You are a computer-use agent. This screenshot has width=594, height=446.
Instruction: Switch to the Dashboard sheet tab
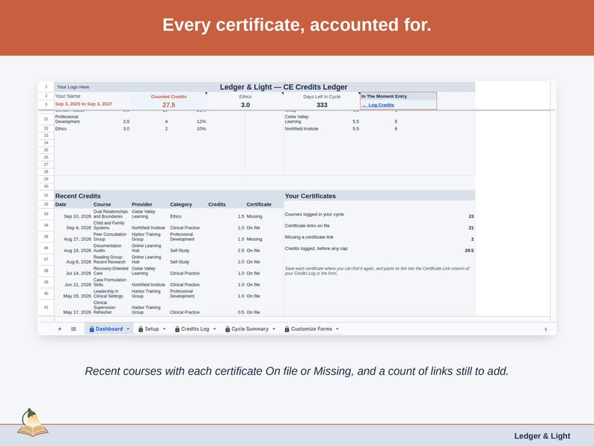[x=109, y=329]
